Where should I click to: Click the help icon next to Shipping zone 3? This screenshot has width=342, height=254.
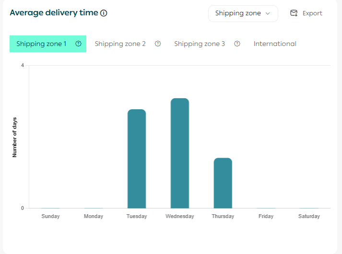(x=237, y=44)
